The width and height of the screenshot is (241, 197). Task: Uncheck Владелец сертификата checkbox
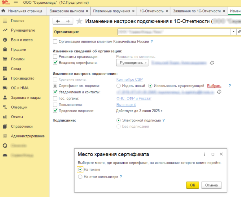pyautogui.click(x=55, y=62)
